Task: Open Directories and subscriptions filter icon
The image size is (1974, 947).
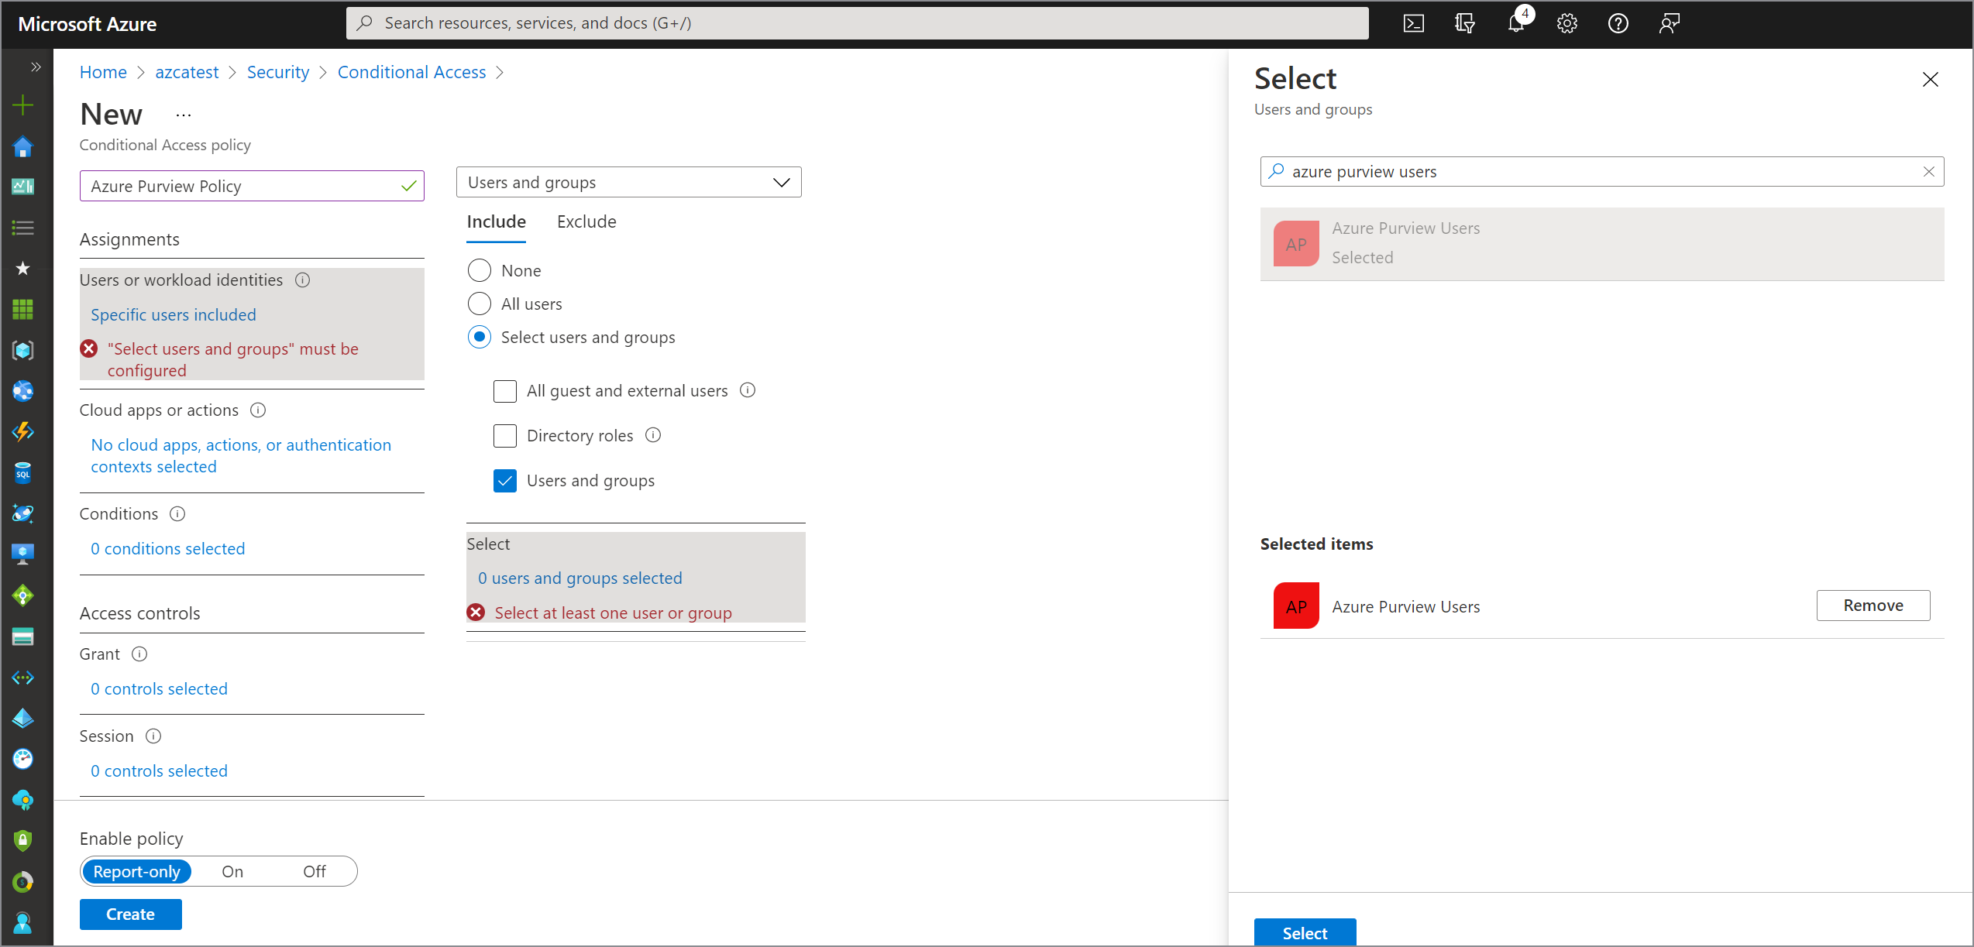Action: pyautogui.click(x=1464, y=23)
